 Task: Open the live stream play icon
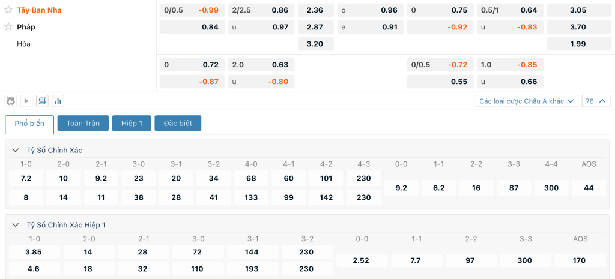tap(26, 101)
